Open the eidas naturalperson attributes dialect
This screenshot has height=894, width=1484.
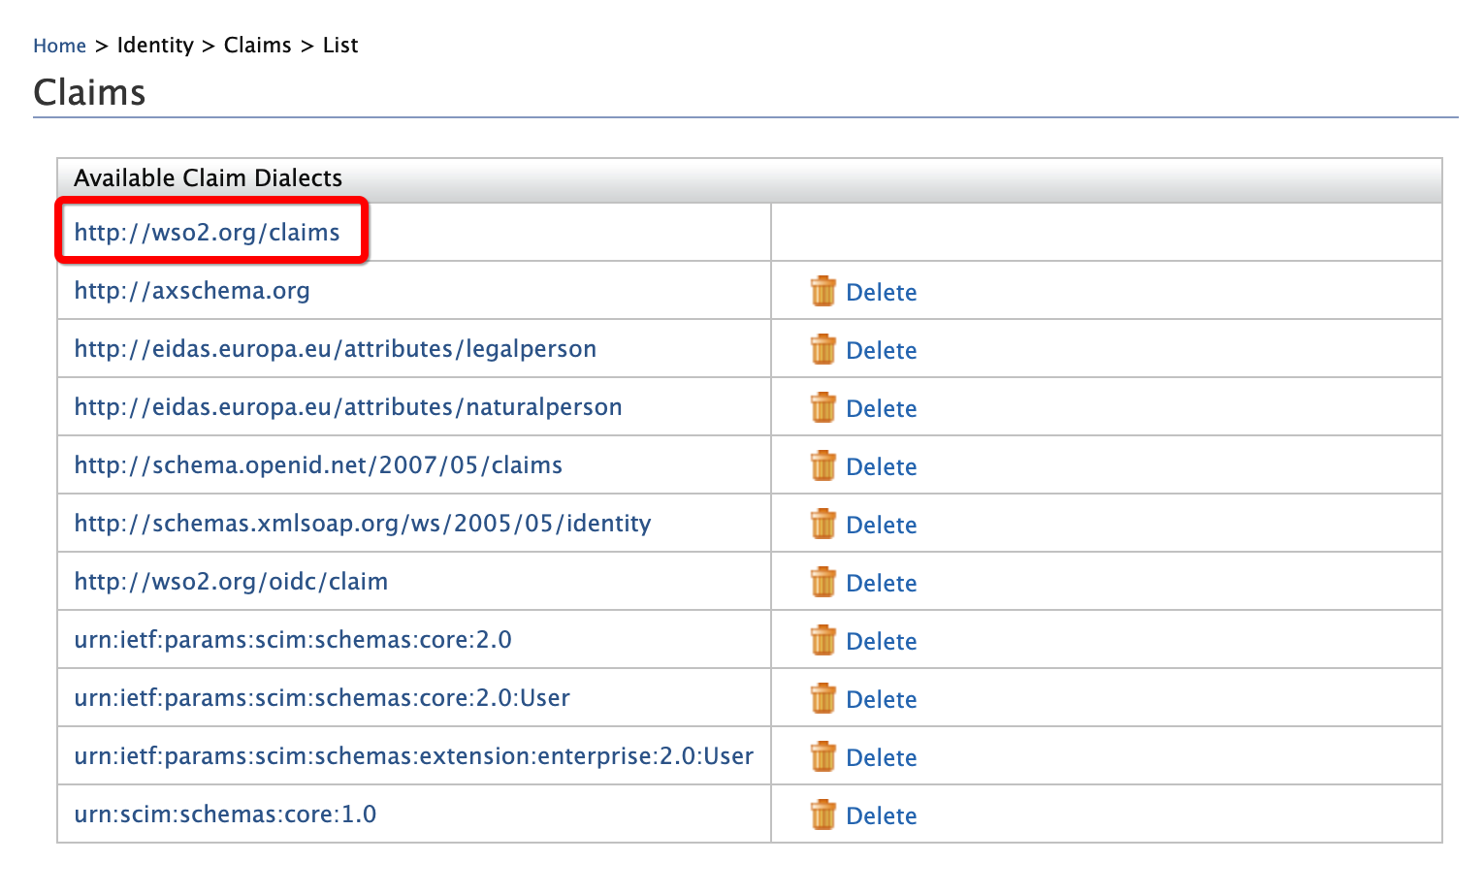click(347, 407)
